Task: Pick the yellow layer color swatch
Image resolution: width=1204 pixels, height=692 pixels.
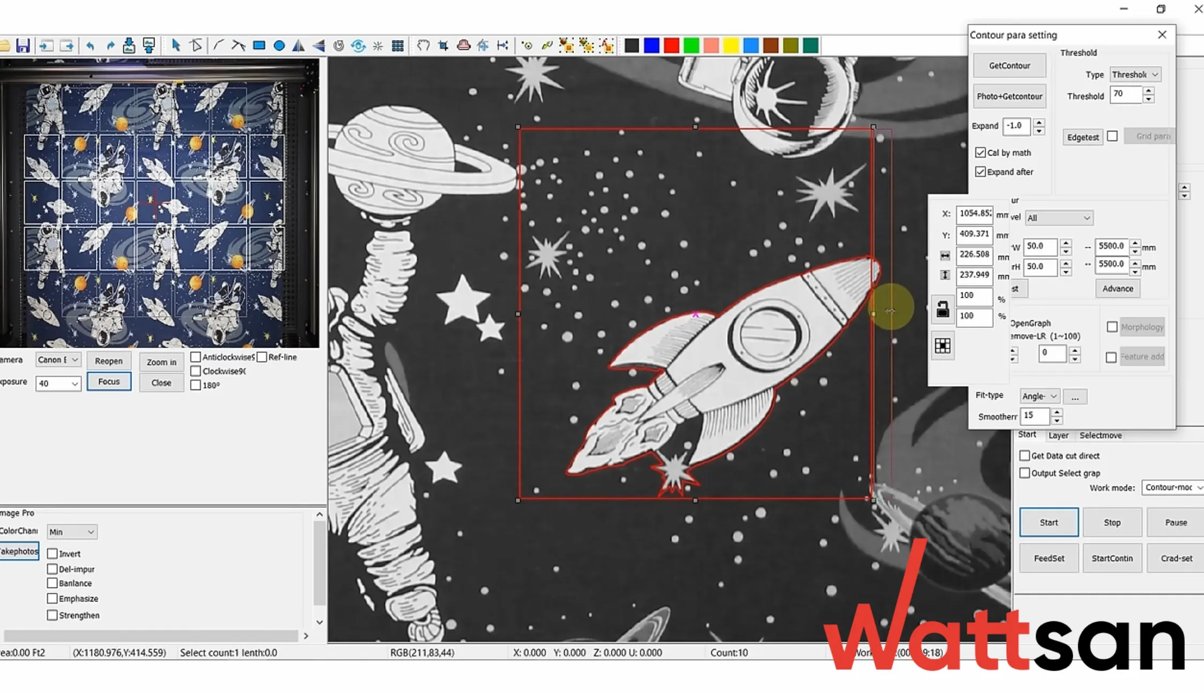Action: pyautogui.click(x=731, y=46)
